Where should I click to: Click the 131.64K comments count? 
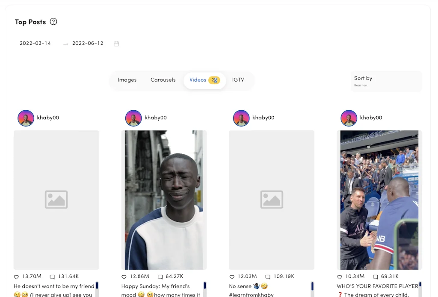(x=68, y=276)
